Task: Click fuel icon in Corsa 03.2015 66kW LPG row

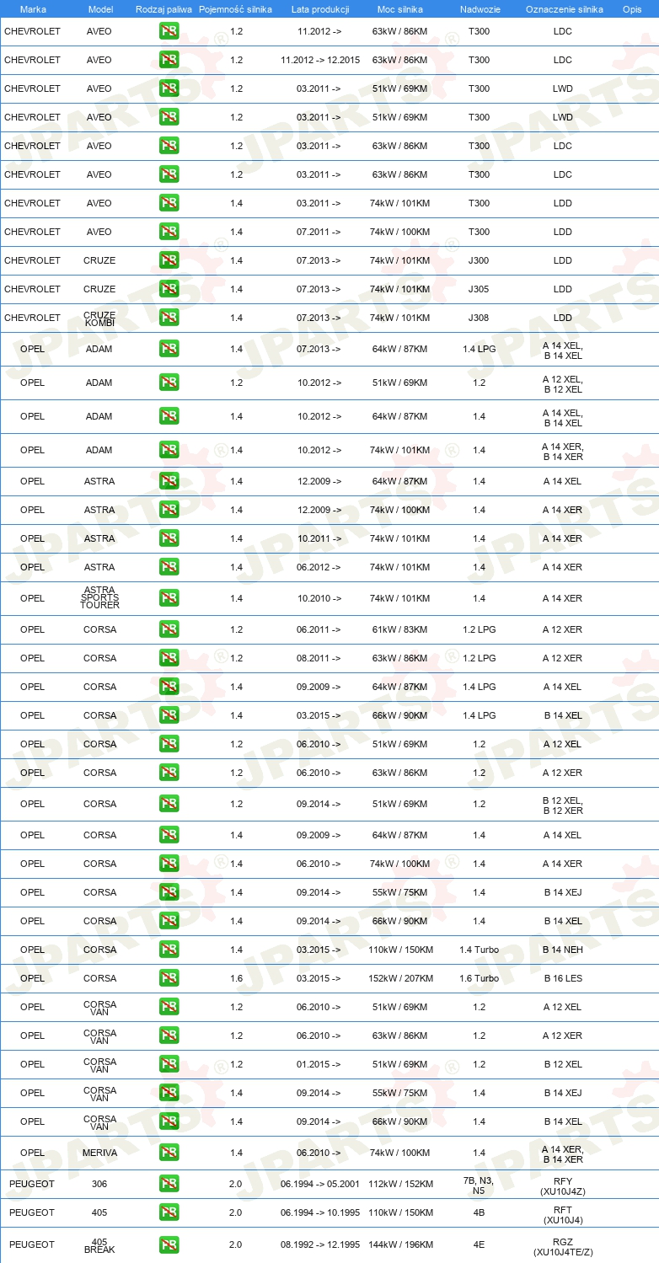Action: click(169, 715)
